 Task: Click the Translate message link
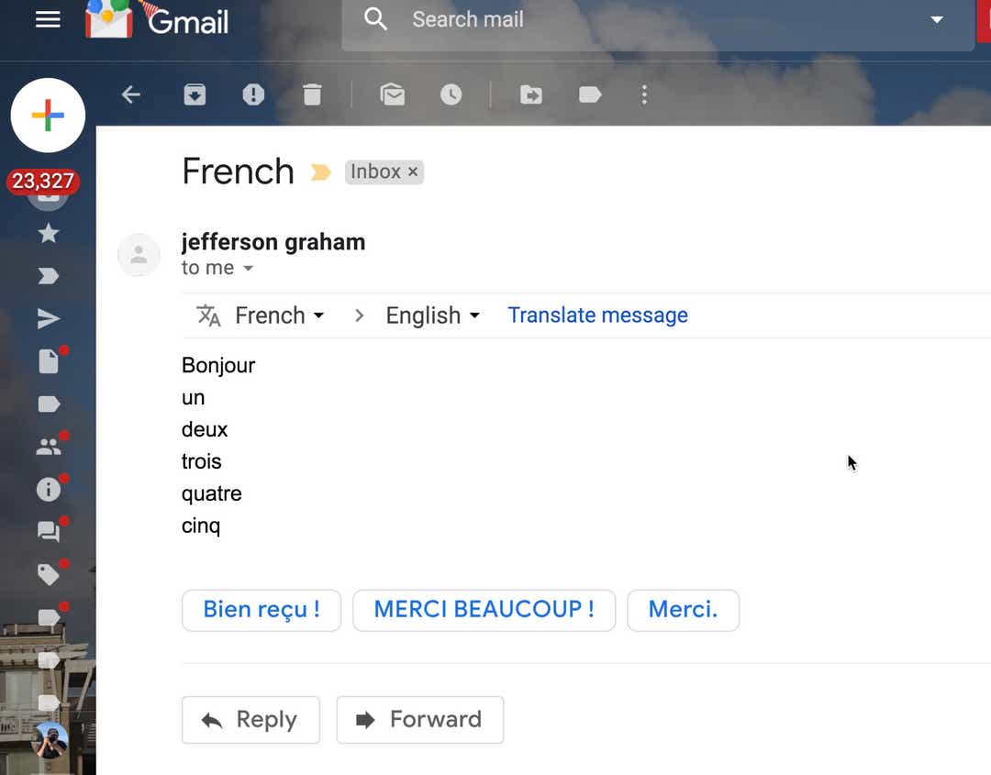598,315
